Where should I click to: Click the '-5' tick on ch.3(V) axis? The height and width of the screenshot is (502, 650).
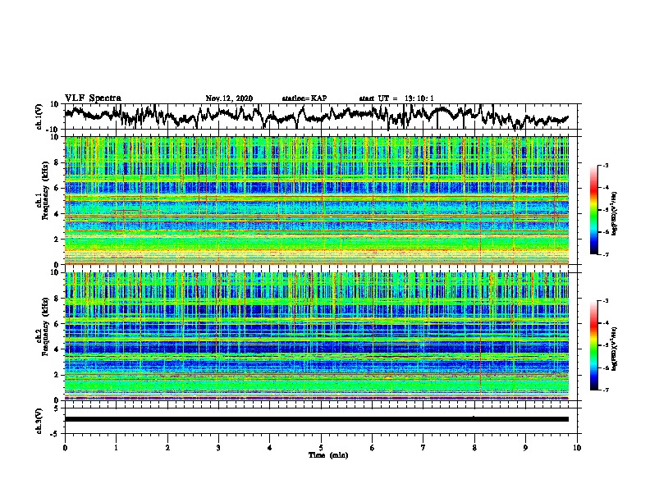click(55, 434)
